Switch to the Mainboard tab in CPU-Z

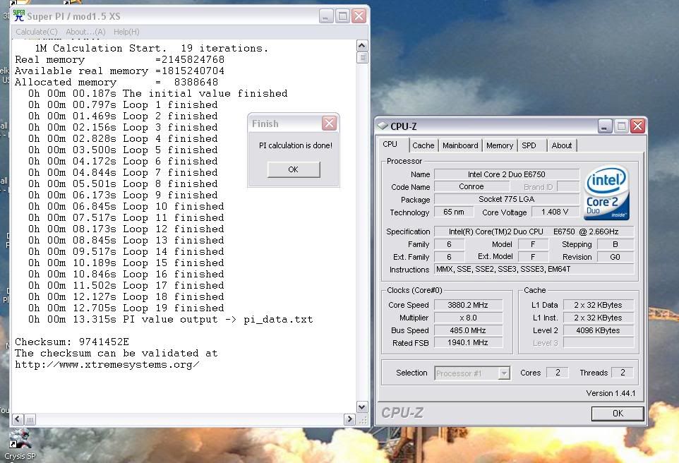click(460, 145)
